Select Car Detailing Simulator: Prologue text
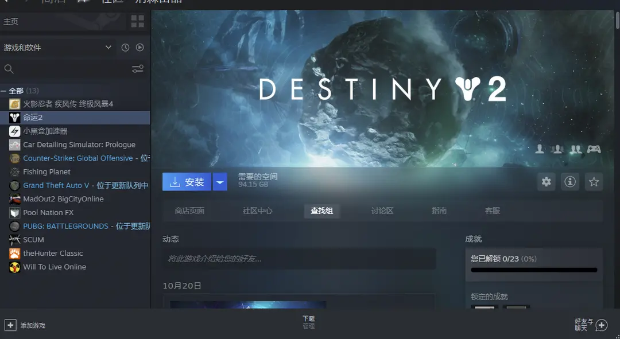The height and width of the screenshot is (339, 620). (79, 145)
